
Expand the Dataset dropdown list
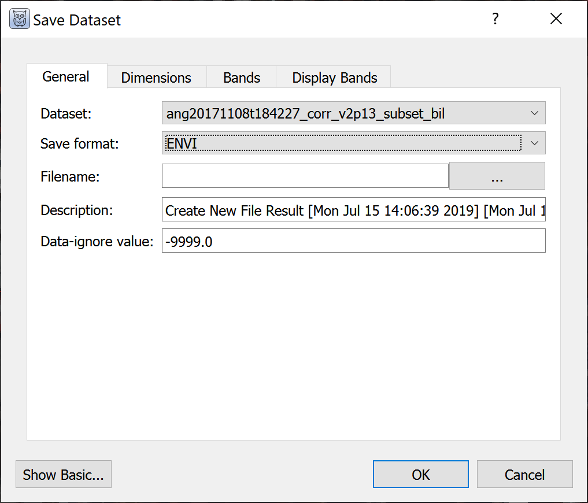[x=353, y=113]
